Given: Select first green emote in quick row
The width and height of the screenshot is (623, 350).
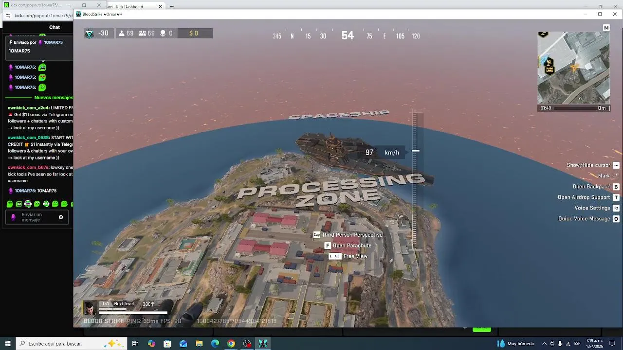Looking at the screenshot, I should (10, 204).
